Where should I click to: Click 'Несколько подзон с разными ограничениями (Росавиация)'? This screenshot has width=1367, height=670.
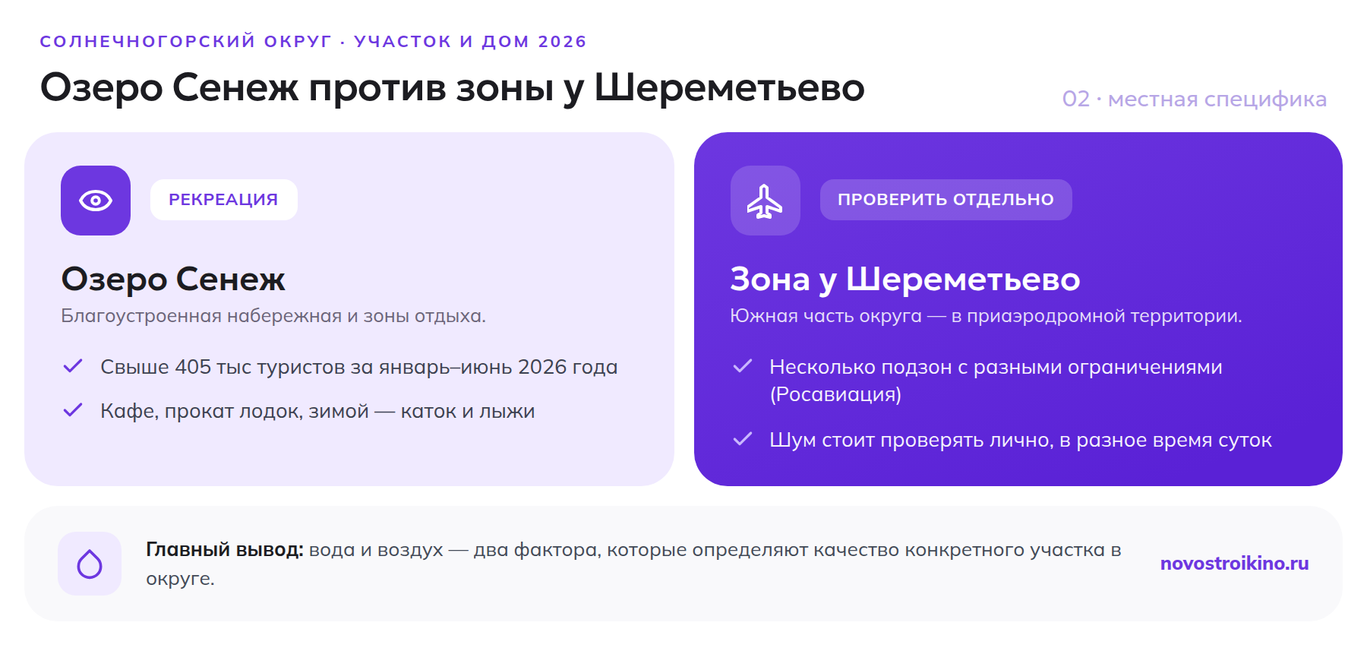coord(996,381)
